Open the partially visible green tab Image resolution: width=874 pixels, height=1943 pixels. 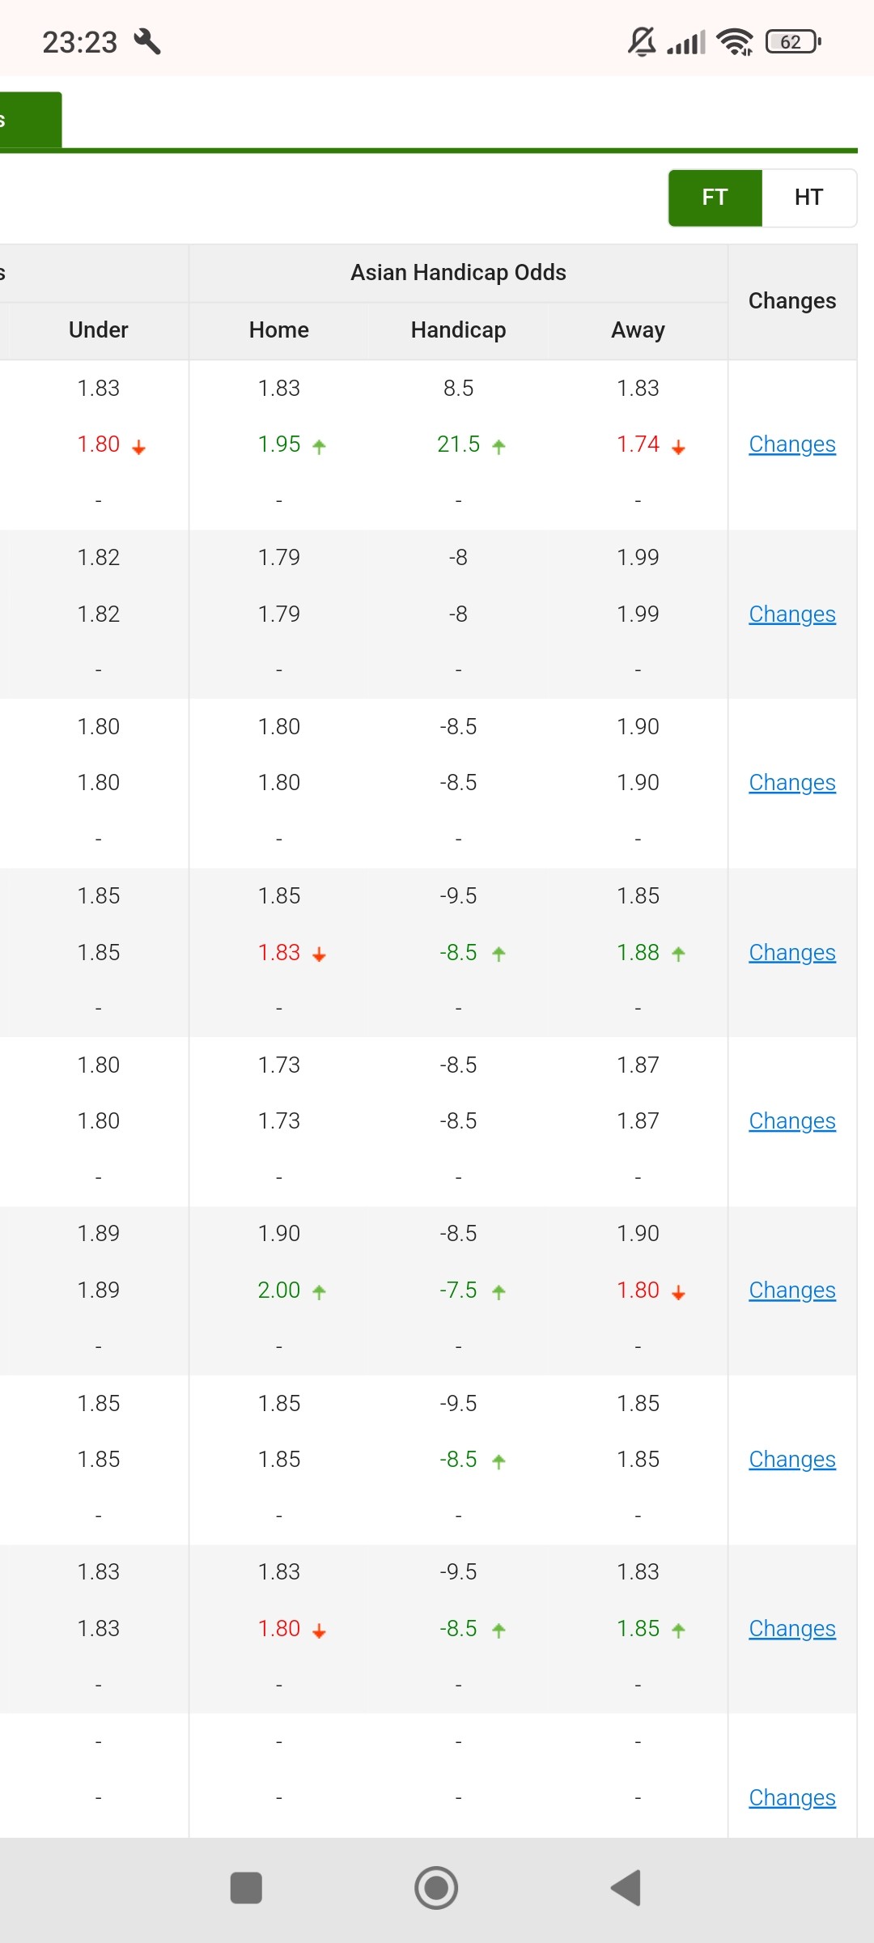tap(31, 120)
